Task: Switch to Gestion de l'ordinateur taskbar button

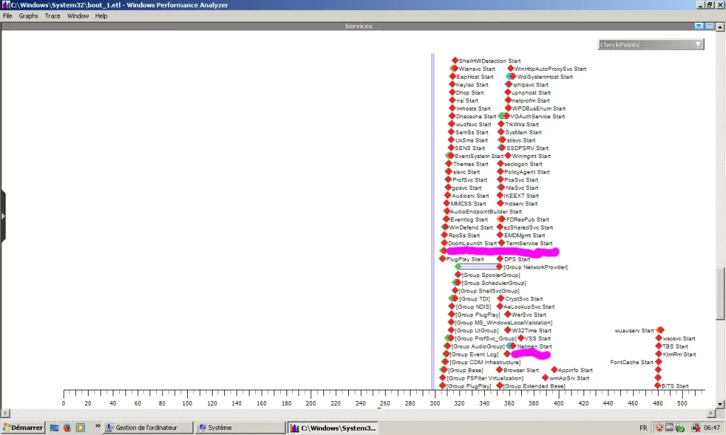Action: (x=147, y=428)
